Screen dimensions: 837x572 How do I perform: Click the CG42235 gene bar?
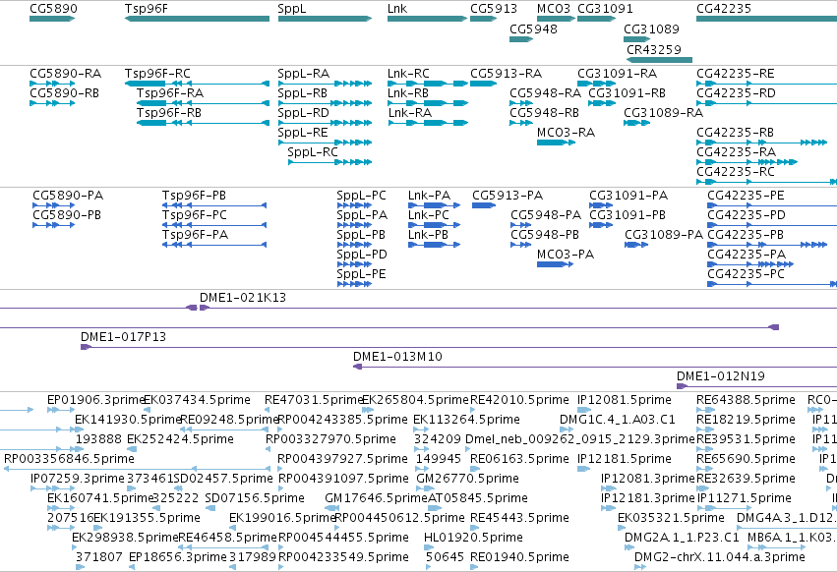[x=766, y=19]
